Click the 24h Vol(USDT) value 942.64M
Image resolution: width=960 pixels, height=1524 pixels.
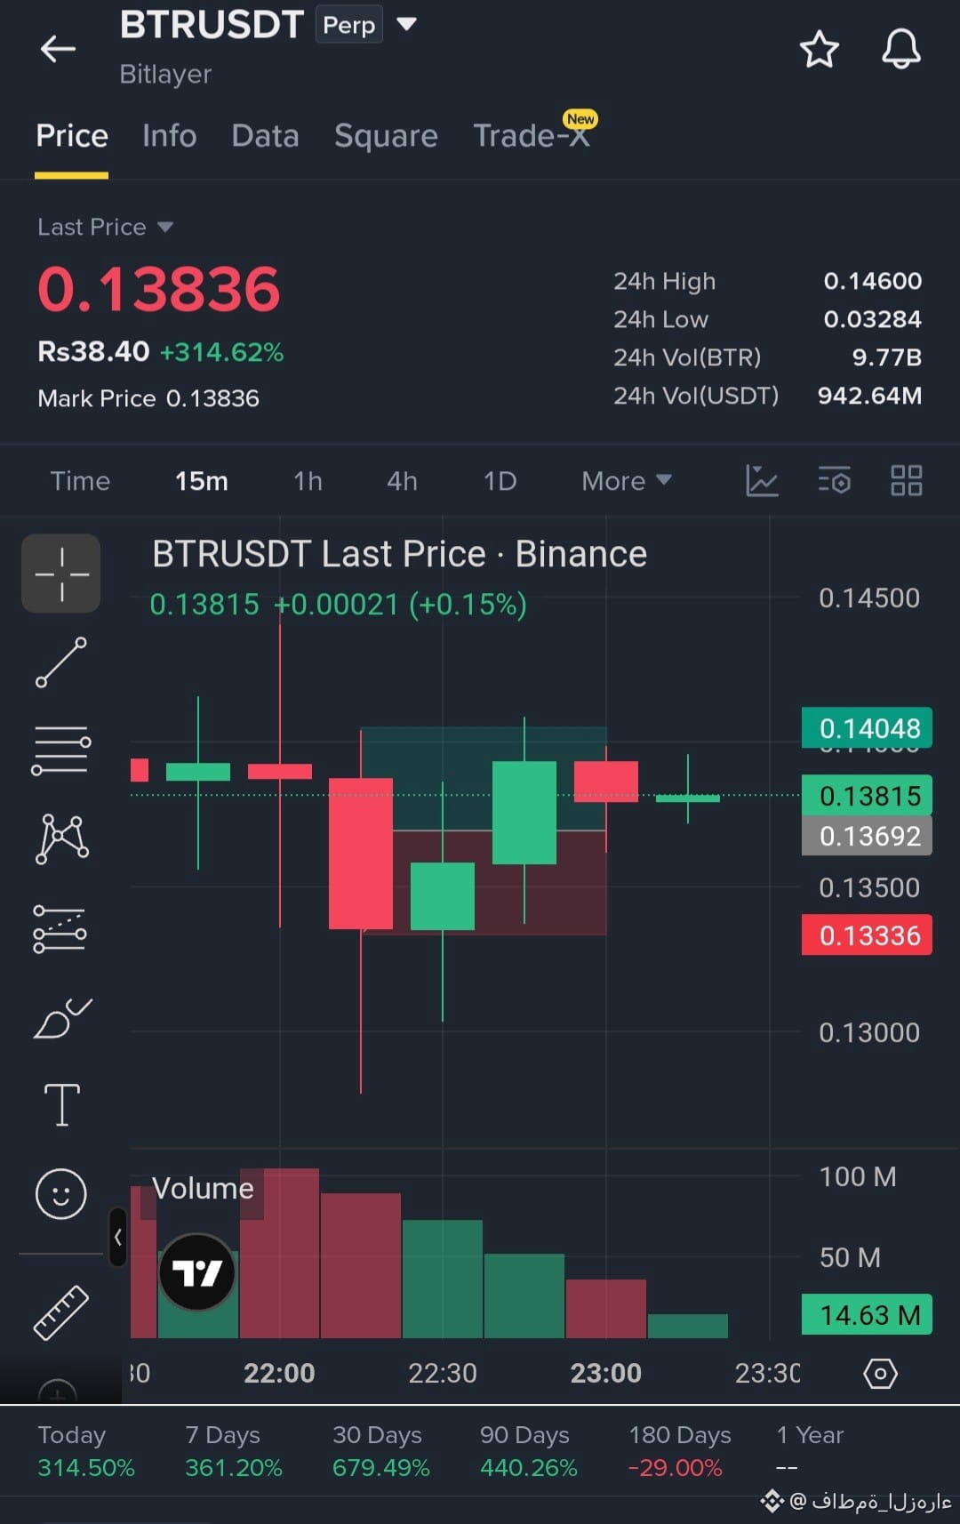click(869, 396)
